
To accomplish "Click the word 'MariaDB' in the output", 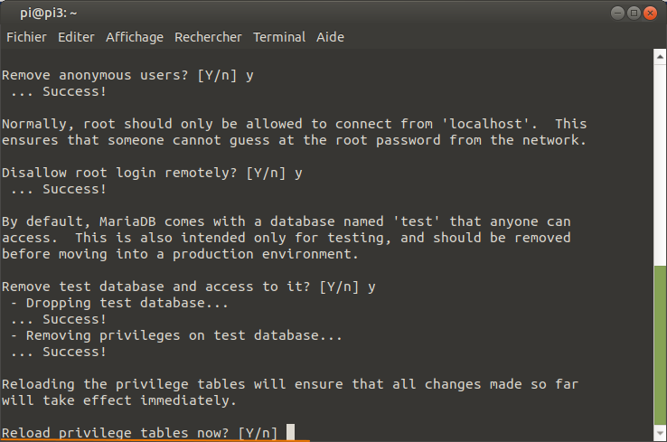I will point(127,221).
